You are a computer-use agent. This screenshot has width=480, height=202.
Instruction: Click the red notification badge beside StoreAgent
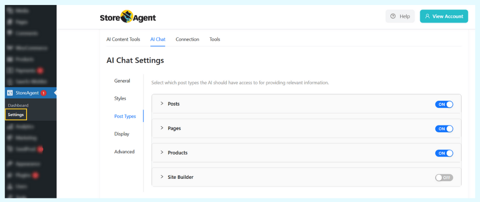(43, 93)
